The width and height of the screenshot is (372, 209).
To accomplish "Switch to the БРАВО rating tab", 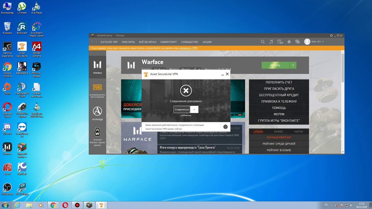I will coord(278,132).
